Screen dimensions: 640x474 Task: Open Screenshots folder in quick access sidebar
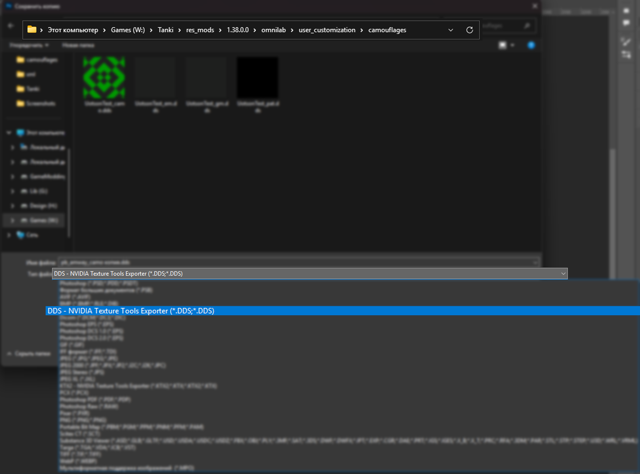(x=40, y=104)
